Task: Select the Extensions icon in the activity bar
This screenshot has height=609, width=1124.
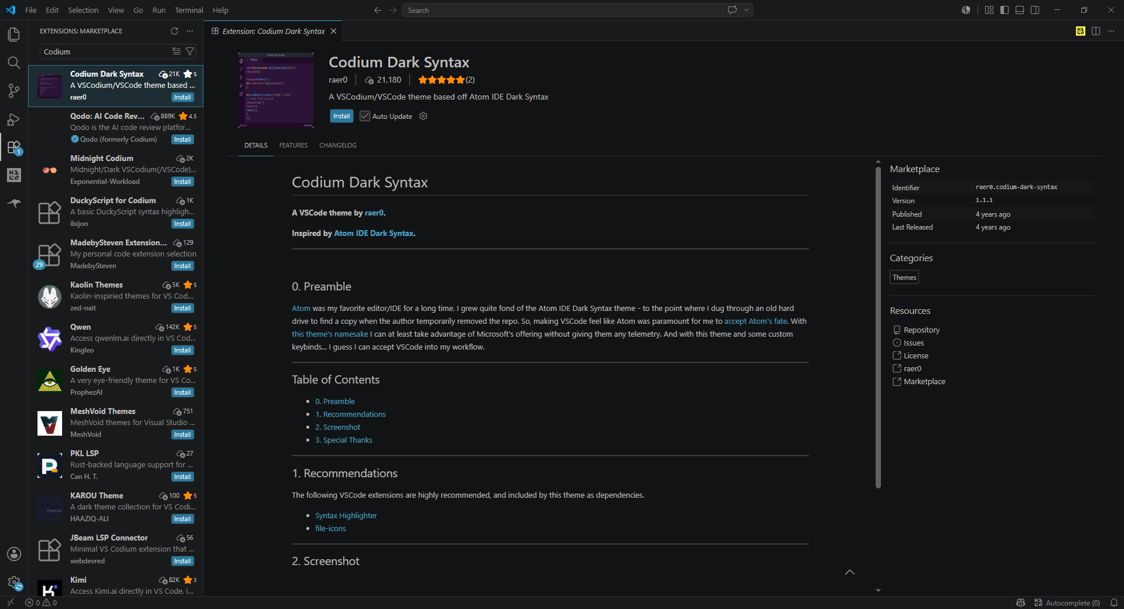Action: click(x=14, y=147)
